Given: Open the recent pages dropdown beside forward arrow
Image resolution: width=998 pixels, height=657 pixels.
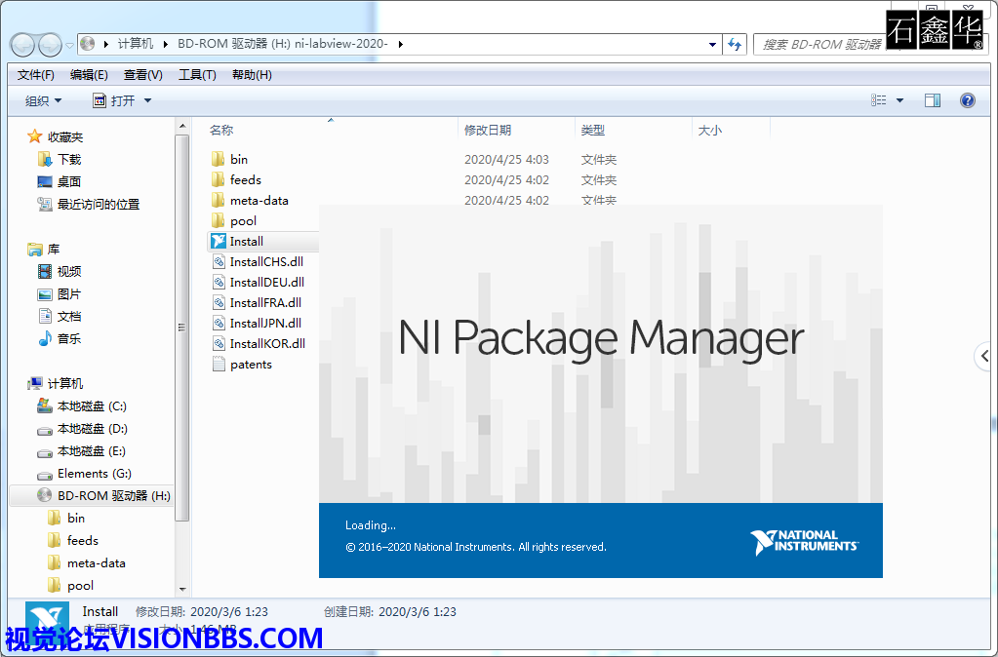Looking at the screenshot, I should [69, 46].
